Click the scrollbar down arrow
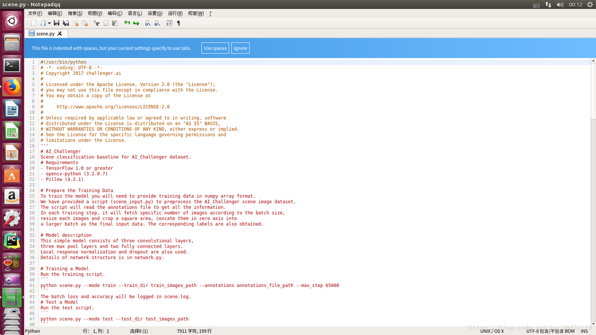 [593, 324]
